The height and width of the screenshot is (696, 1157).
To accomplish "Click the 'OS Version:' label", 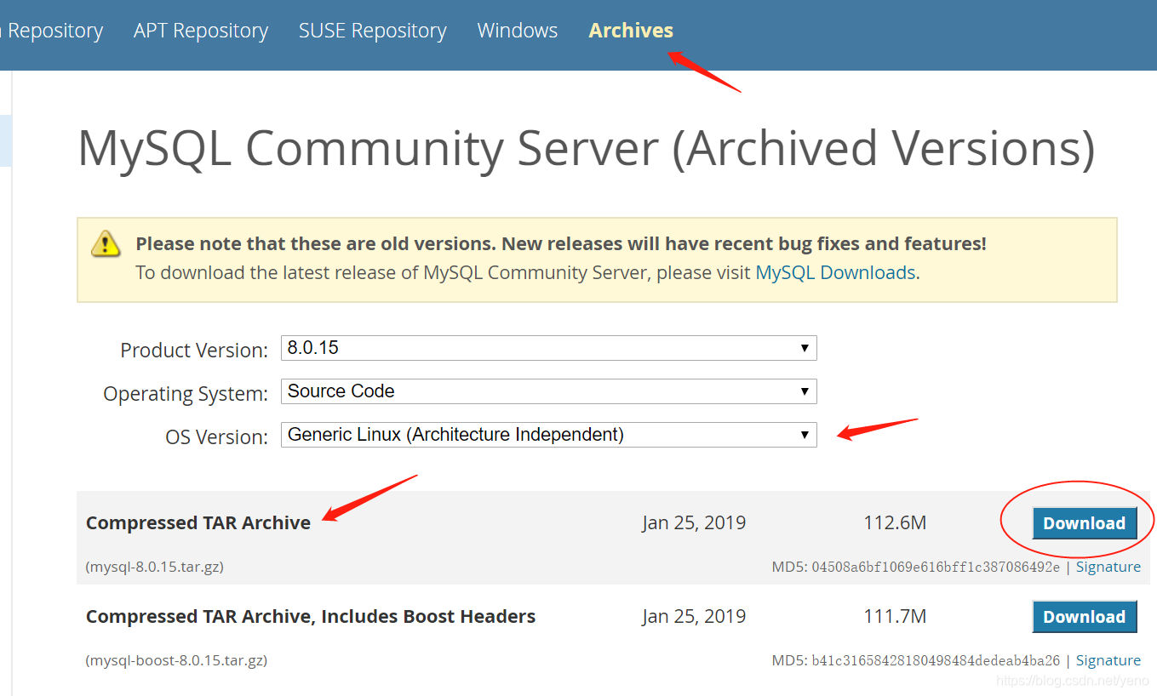I will click(217, 436).
